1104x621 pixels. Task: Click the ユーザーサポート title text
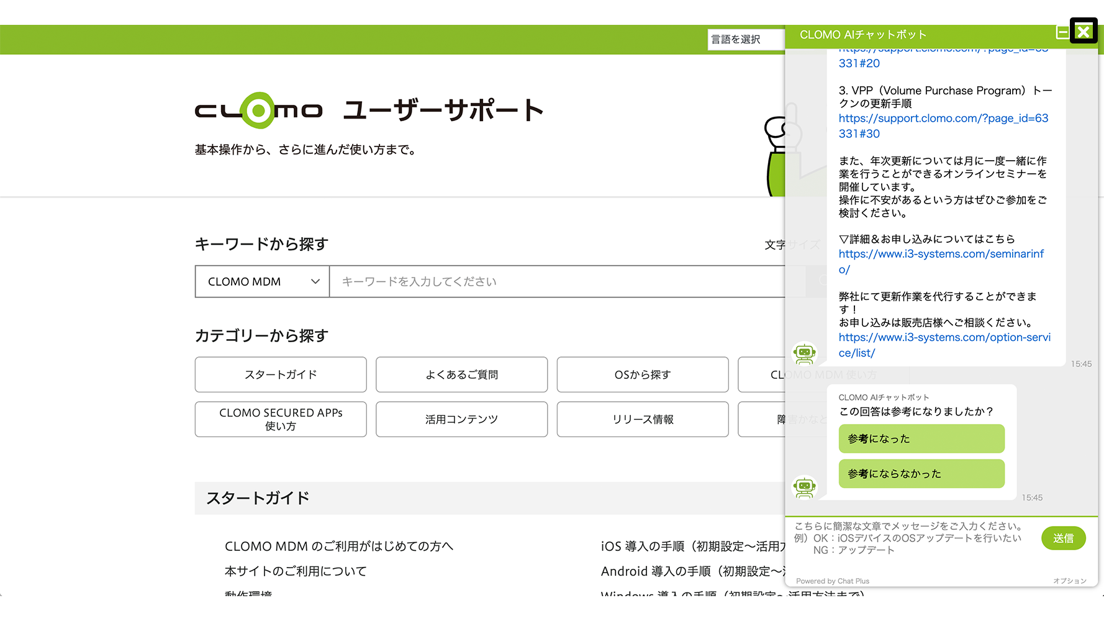point(443,110)
